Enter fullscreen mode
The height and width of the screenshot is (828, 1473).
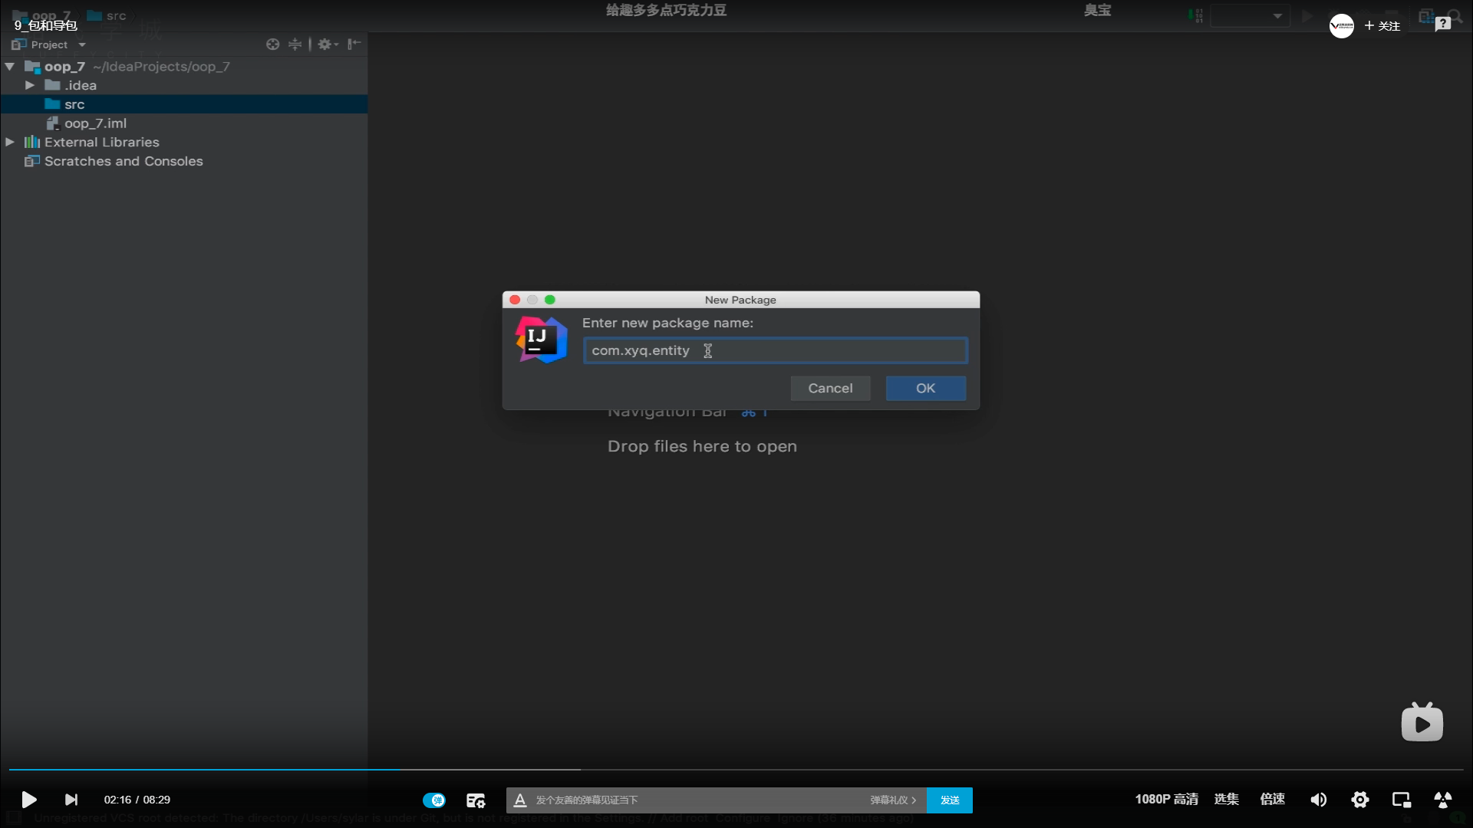coord(1442,800)
